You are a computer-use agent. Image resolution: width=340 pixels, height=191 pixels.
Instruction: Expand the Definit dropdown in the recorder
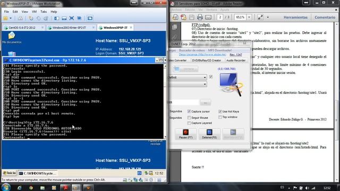pyautogui.click(x=205, y=77)
